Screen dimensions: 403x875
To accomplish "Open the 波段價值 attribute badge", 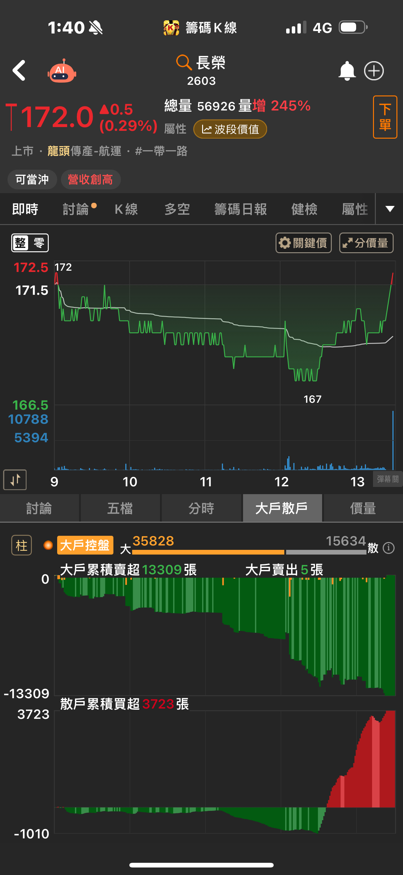I will tap(230, 129).
